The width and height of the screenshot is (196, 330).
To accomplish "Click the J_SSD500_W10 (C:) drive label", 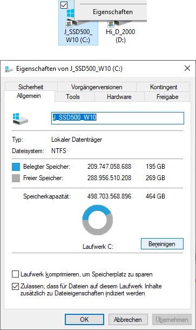I will 78,36.
